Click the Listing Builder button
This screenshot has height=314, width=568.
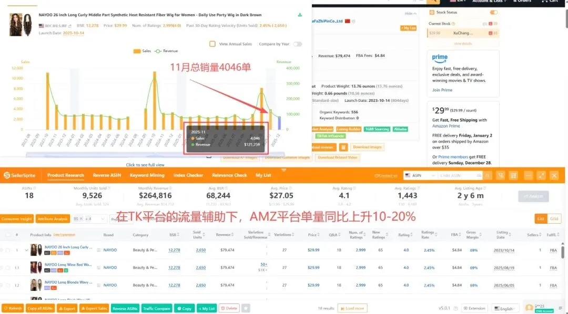[x=349, y=129]
